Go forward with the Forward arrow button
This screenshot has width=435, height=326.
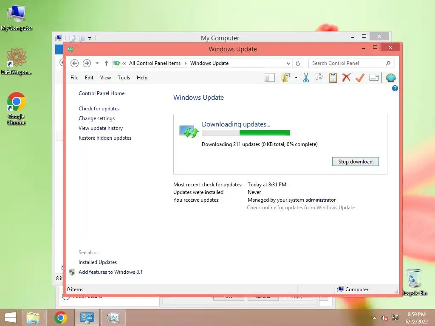pos(87,63)
